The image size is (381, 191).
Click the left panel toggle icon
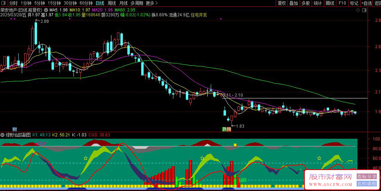click(x=4, y=3)
